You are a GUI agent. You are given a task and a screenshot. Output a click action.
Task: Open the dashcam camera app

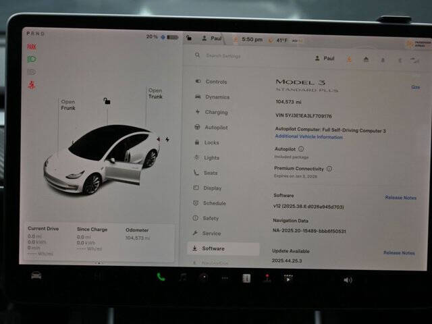[204, 277]
